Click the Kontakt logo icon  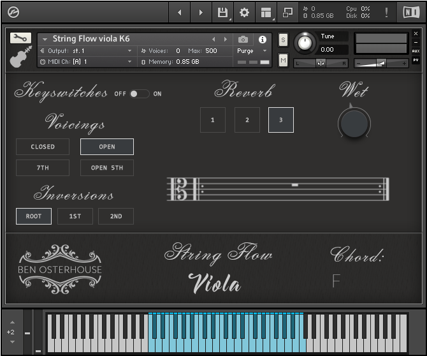pos(13,12)
